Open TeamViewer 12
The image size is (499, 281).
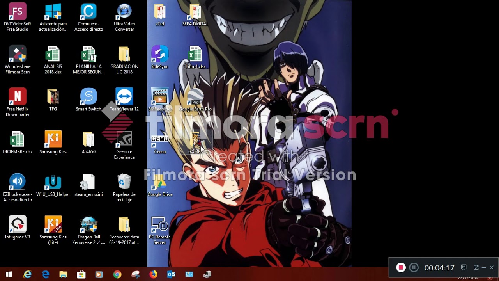pyautogui.click(x=124, y=100)
